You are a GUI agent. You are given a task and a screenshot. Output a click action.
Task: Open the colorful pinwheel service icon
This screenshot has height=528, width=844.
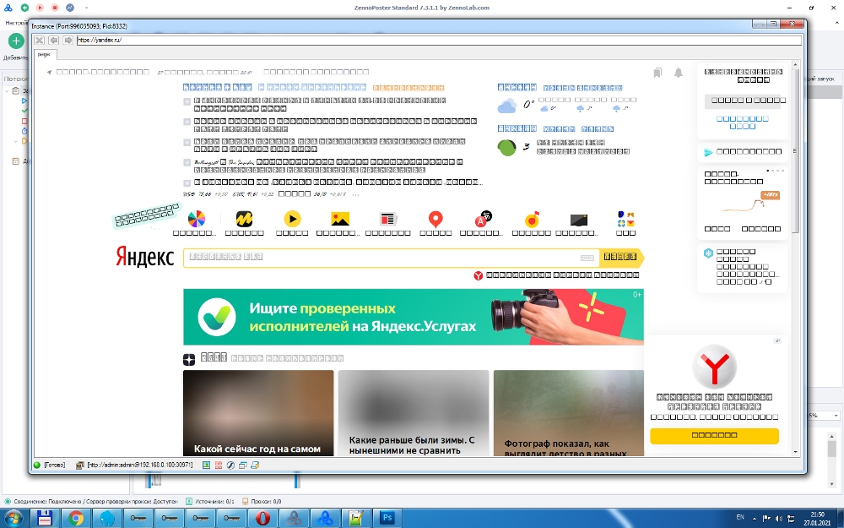[197, 219]
